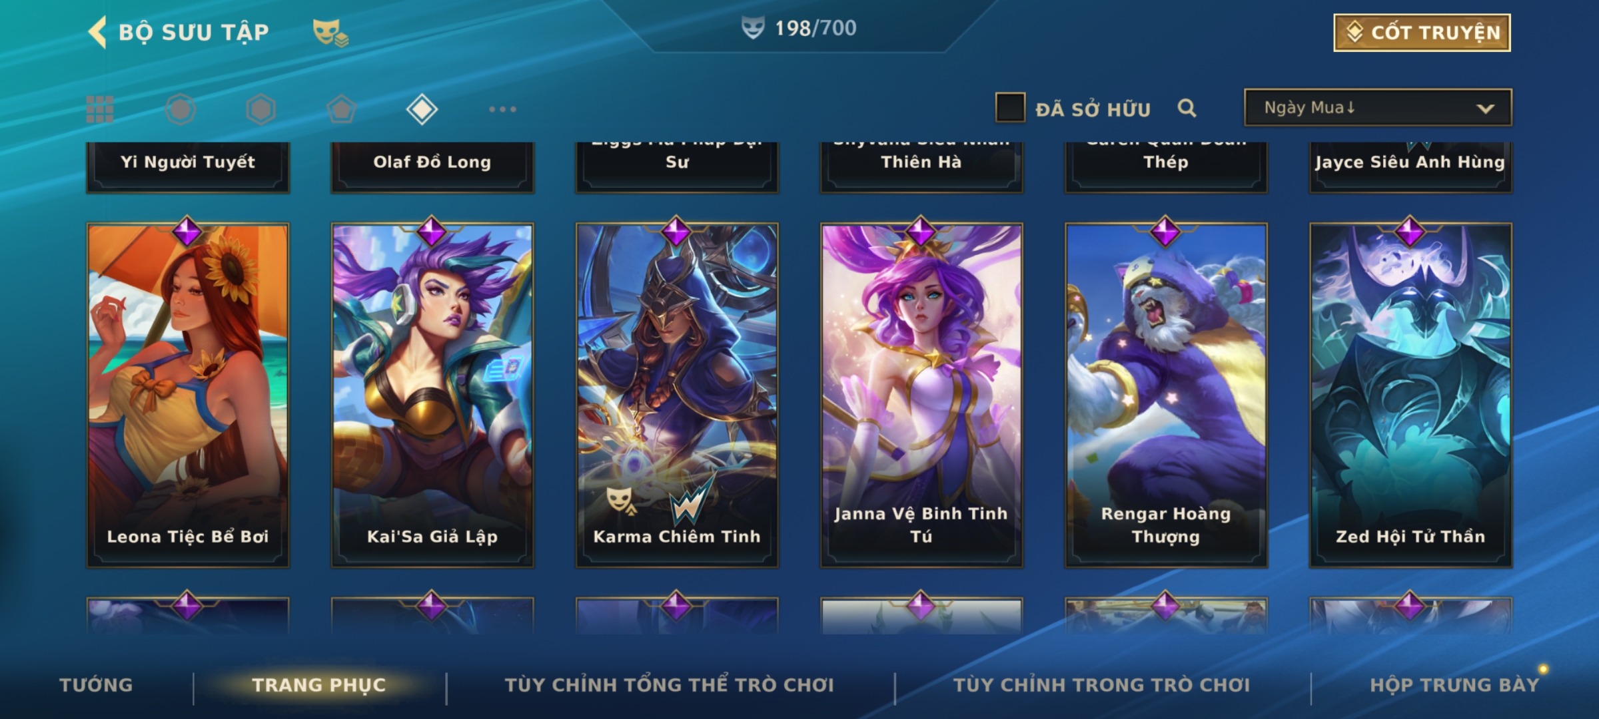Viewport: 1599px width, 719px height.
Task: Select the diamond rarity filter icon
Action: (422, 109)
